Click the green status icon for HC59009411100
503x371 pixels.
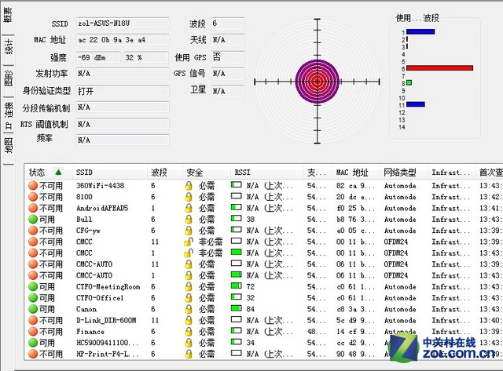tap(33, 343)
